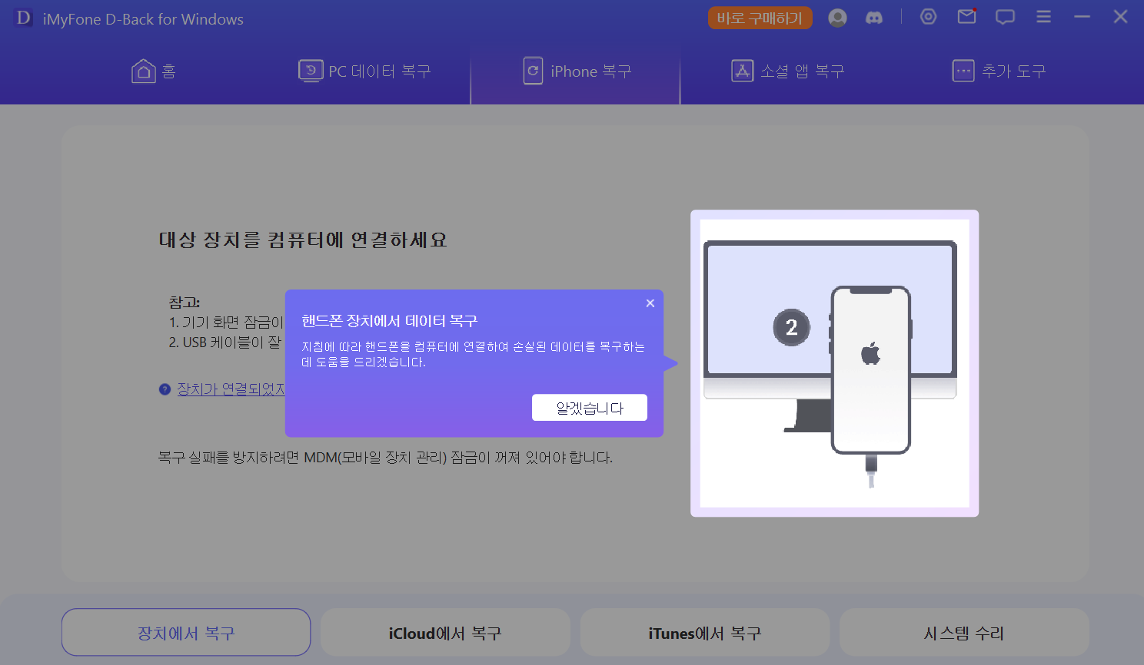Image resolution: width=1144 pixels, height=665 pixels.
Task: Select iCloud에서 복구 mode
Action: [445, 633]
